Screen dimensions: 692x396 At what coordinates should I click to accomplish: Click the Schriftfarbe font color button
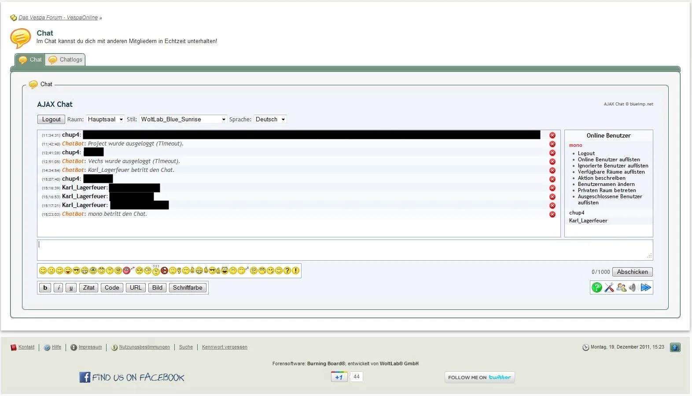point(188,288)
